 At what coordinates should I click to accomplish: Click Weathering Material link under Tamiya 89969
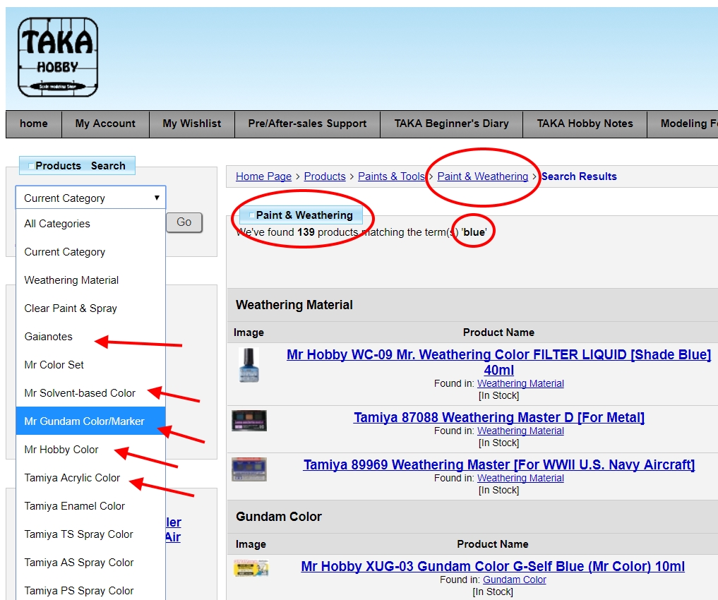[520, 478]
